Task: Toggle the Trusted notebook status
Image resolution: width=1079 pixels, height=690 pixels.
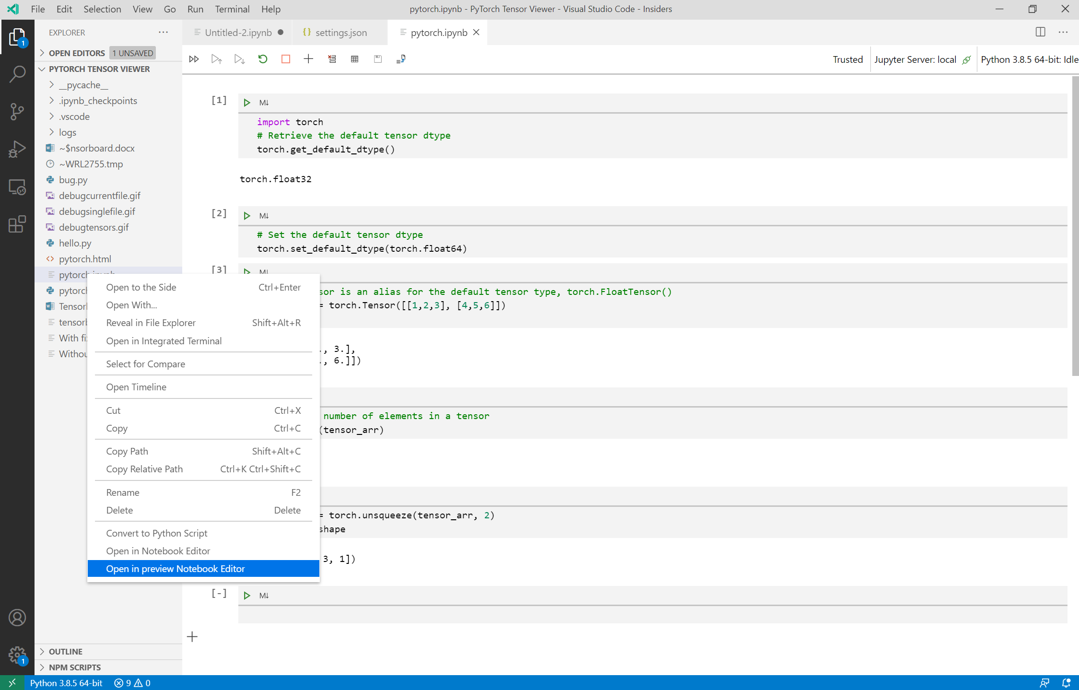Action: 848,59
